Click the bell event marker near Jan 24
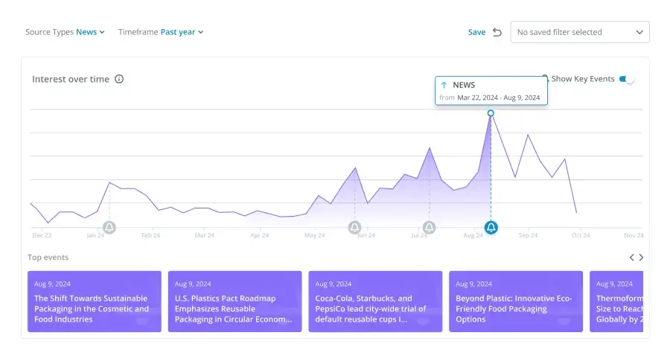Image resolution: width=670 pixels, height=344 pixels. tap(109, 227)
